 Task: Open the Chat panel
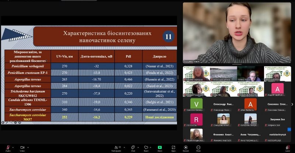point(133,148)
